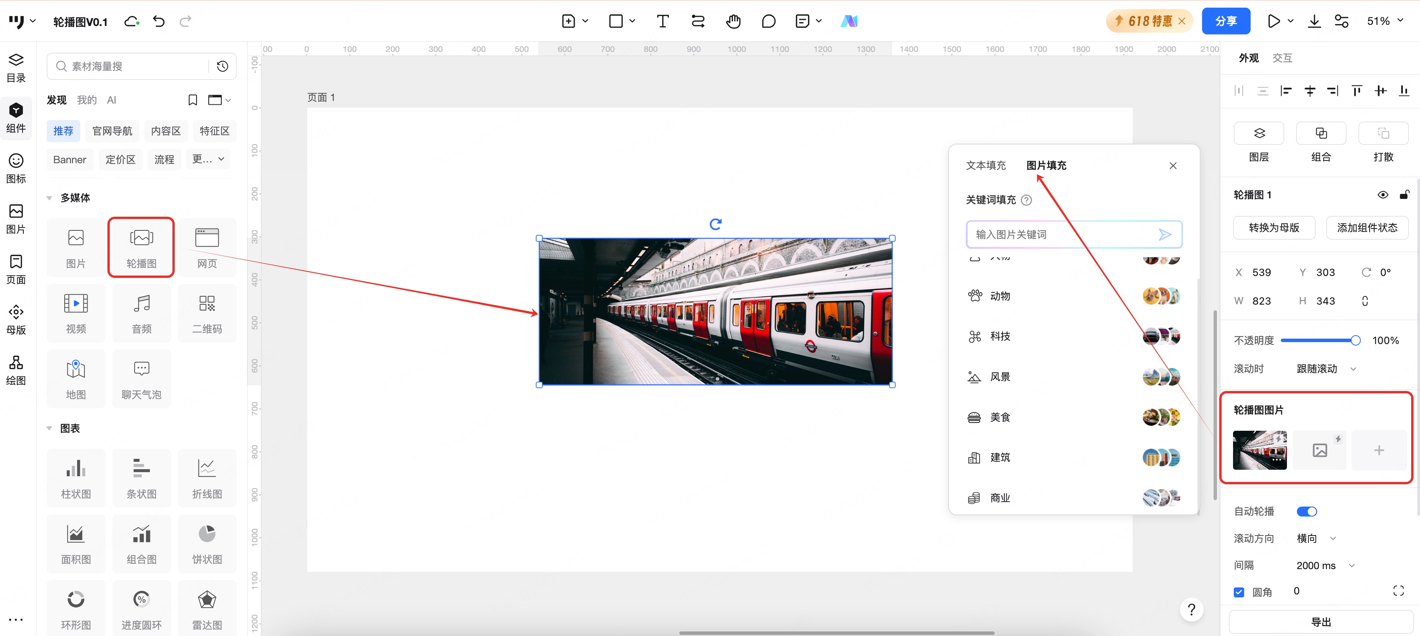Image resolution: width=1420 pixels, height=636 pixels.
Task: Switch to the 交互 tab
Action: coord(1282,58)
